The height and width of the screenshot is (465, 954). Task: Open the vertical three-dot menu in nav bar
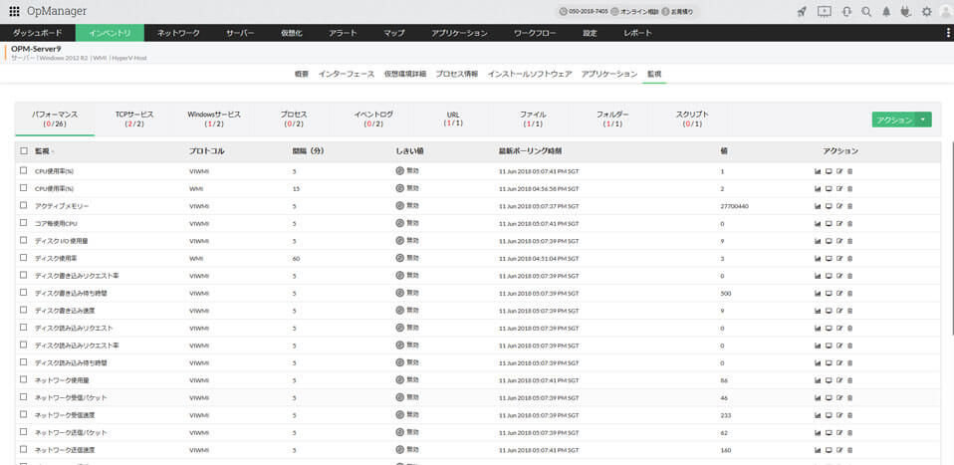point(947,33)
